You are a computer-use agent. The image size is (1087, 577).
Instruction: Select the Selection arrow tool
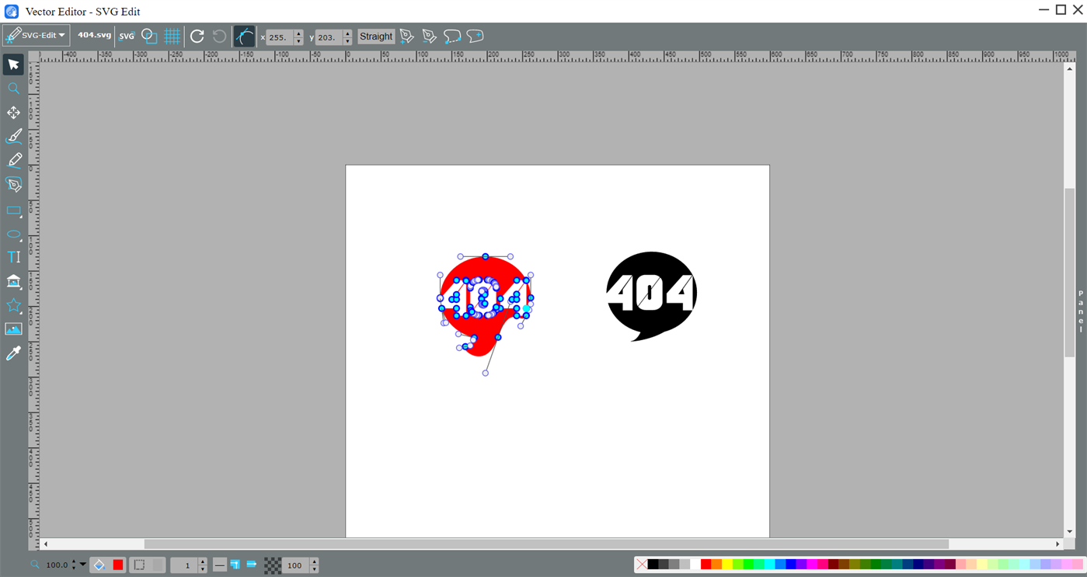pos(13,64)
